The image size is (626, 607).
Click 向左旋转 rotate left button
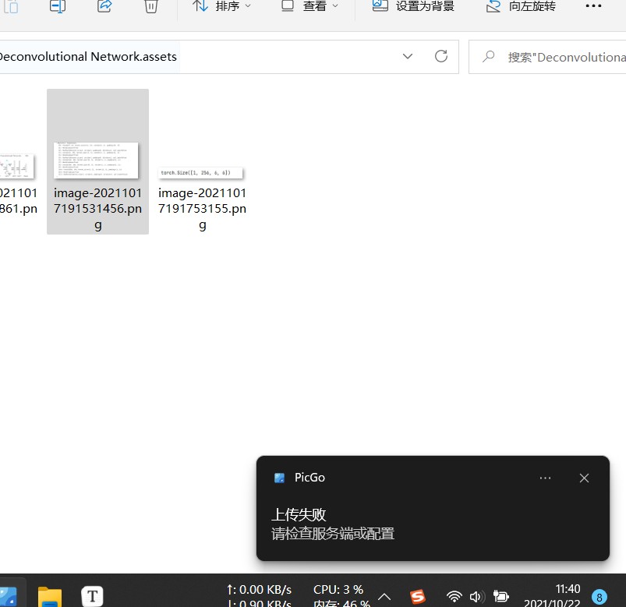(x=522, y=6)
